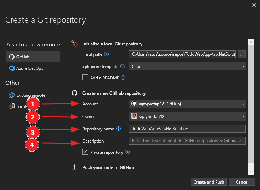Click the GitHub octocat icon beside Create a new GitHub repository
The image size is (260, 190).
point(75,93)
